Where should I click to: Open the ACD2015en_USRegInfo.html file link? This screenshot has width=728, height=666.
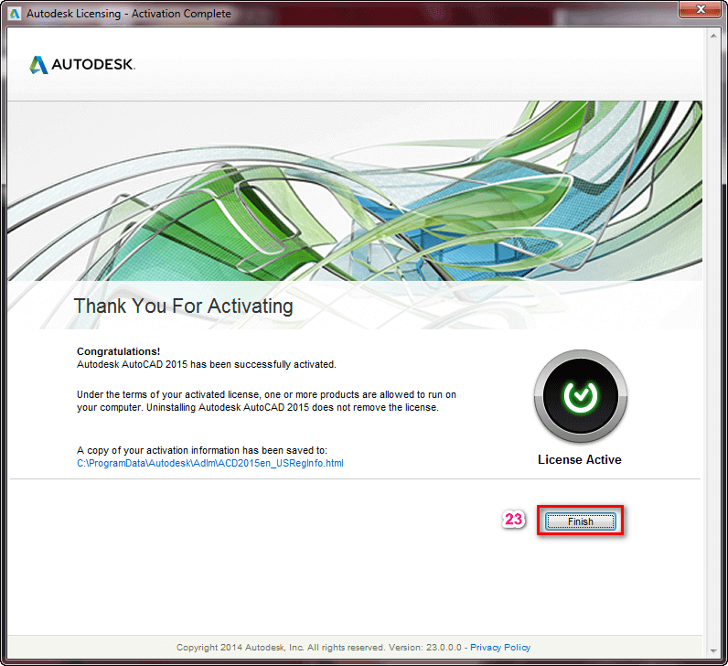pos(209,463)
